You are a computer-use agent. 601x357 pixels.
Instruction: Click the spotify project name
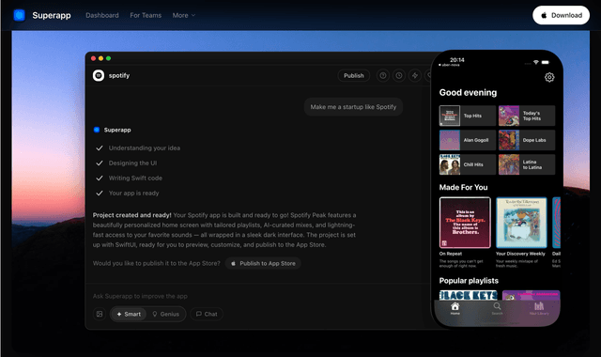click(x=119, y=75)
